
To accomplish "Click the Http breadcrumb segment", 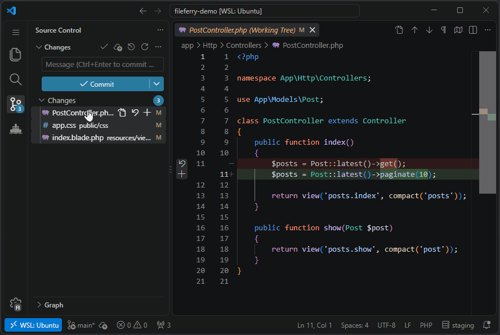I will click(x=210, y=46).
